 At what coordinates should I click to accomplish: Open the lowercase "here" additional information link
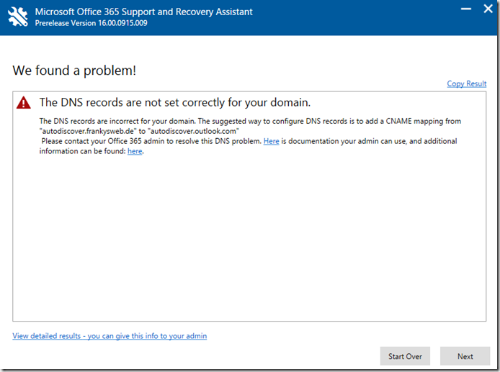[x=135, y=151]
